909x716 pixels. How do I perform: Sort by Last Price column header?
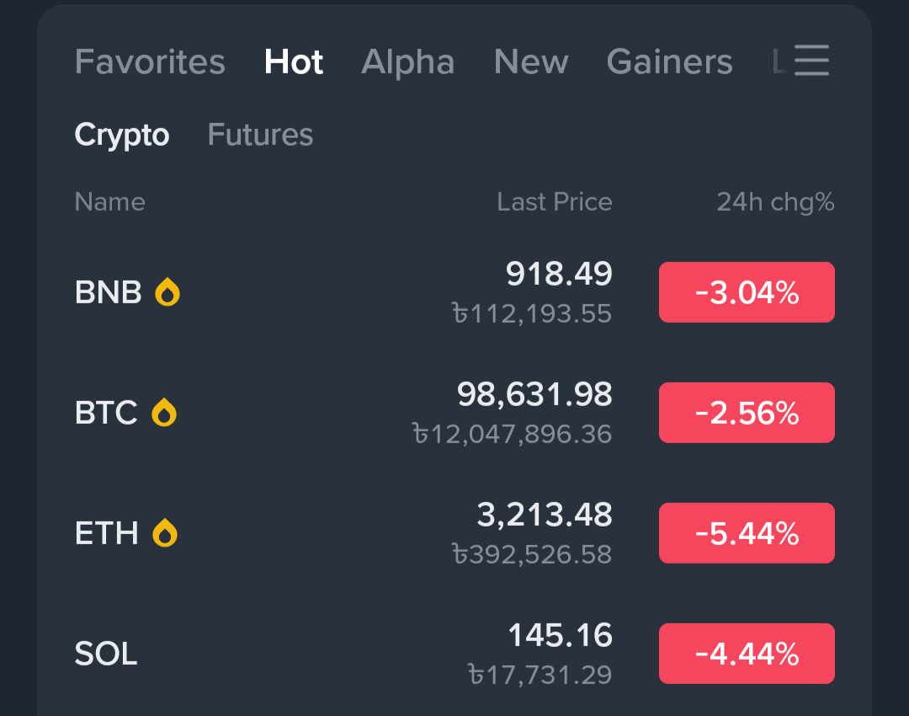554,202
